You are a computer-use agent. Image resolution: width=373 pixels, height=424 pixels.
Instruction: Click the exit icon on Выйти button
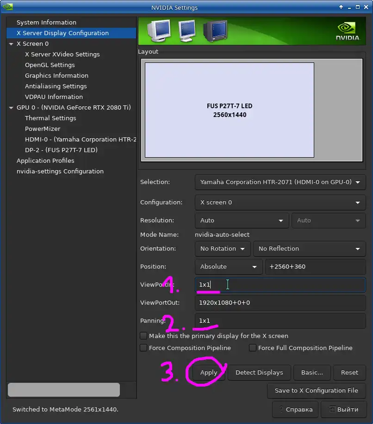[332, 409]
